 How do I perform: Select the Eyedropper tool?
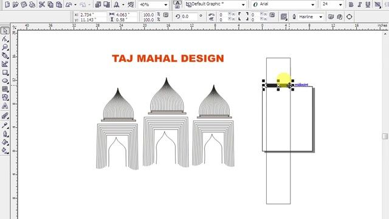(5, 125)
